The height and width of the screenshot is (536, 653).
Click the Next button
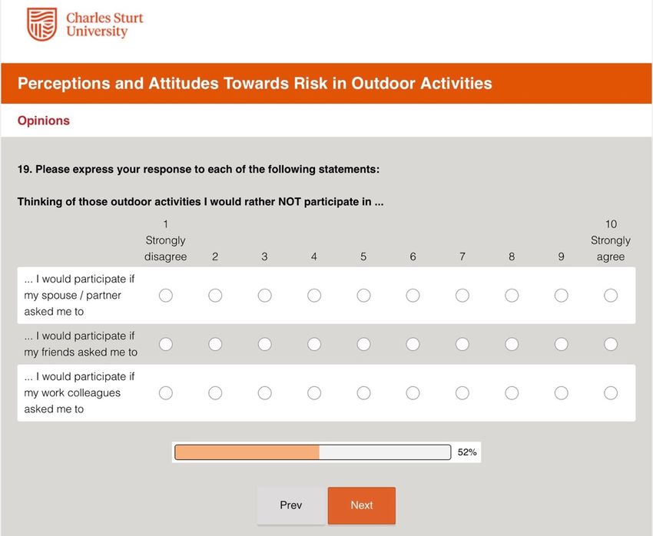(x=362, y=505)
